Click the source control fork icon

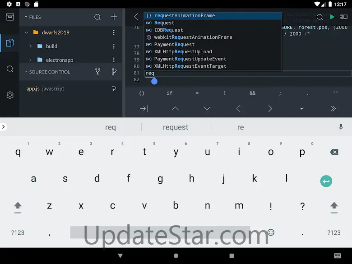[x=97, y=72]
